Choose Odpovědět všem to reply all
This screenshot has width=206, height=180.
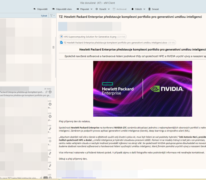click(x=62, y=9)
